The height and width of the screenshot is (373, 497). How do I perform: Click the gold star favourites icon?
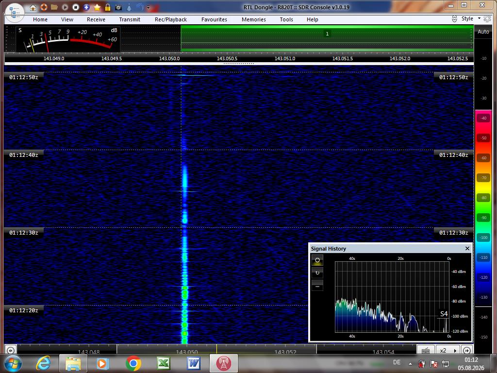pyautogui.click(x=97, y=7)
